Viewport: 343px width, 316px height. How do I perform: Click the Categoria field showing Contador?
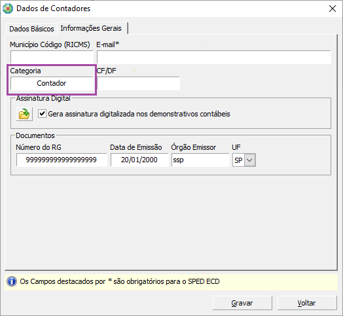(52, 83)
